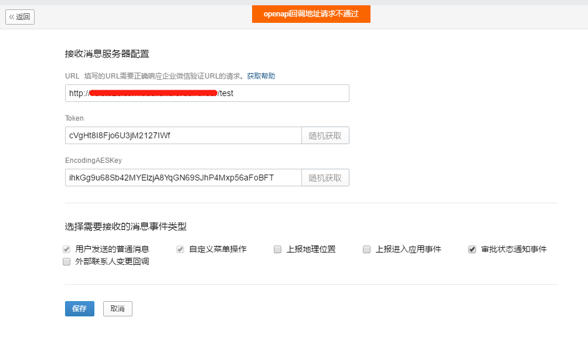Viewport: 588px width, 341px height.
Task: Click the EncodingAESKey input field
Action: click(x=183, y=178)
